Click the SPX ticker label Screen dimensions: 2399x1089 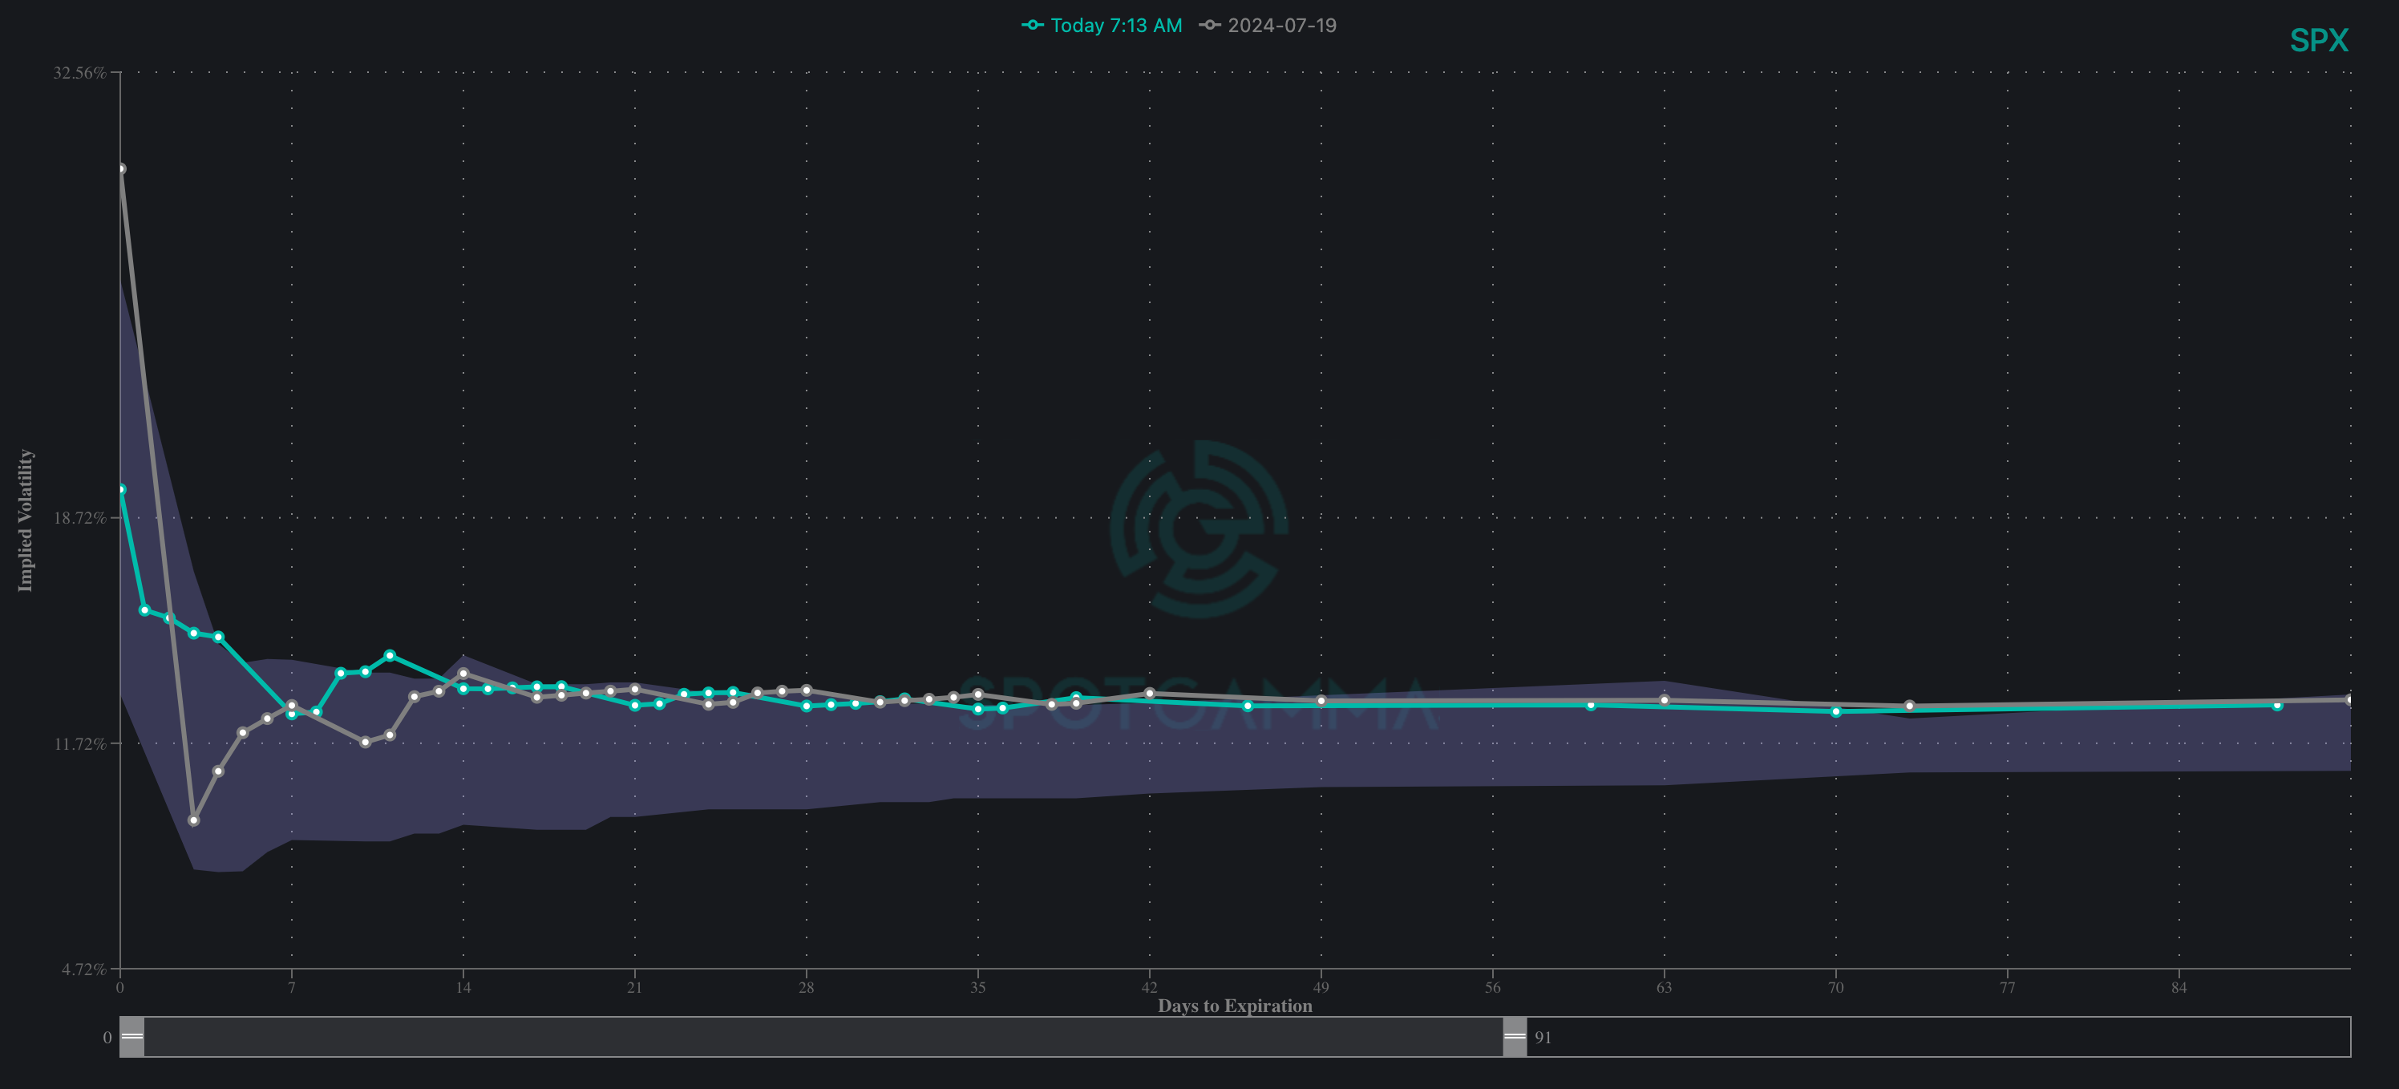coord(2318,41)
